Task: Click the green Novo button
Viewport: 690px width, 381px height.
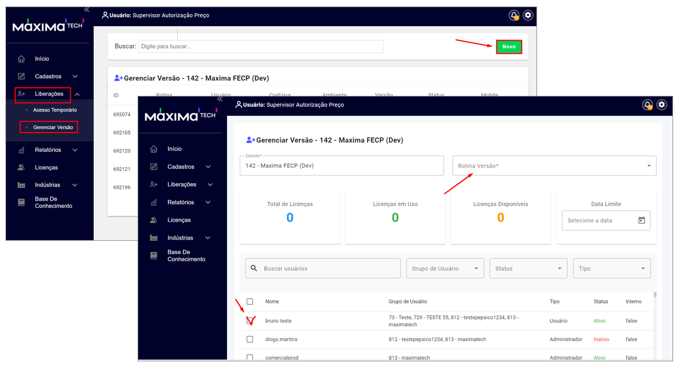Action: pos(508,47)
